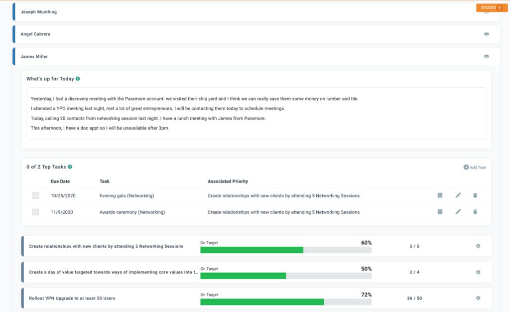Screen dimensions: 510x312
Task: Open settings gear for Rollout VPN Upgrade priority
Action: coord(478,298)
